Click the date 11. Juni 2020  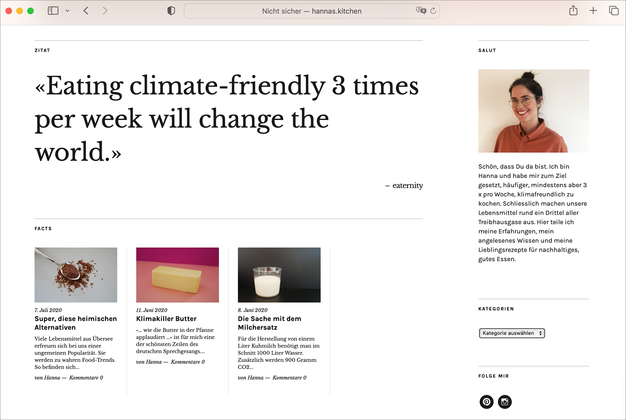pos(152,310)
